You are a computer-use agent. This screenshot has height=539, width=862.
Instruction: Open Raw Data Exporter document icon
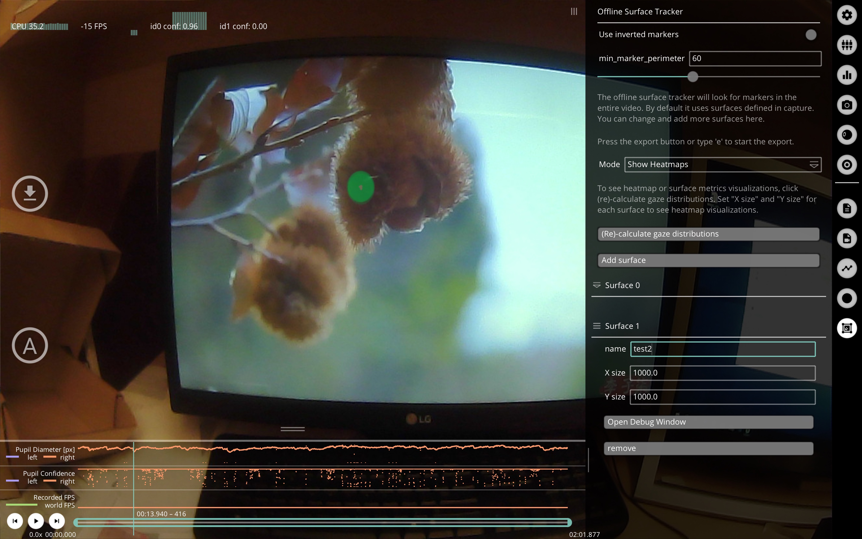point(847,208)
